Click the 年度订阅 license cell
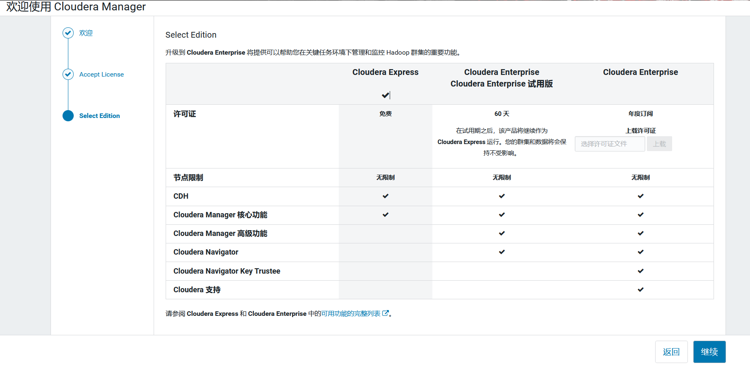Image resolution: width=750 pixels, height=368 pixels. 641,114
